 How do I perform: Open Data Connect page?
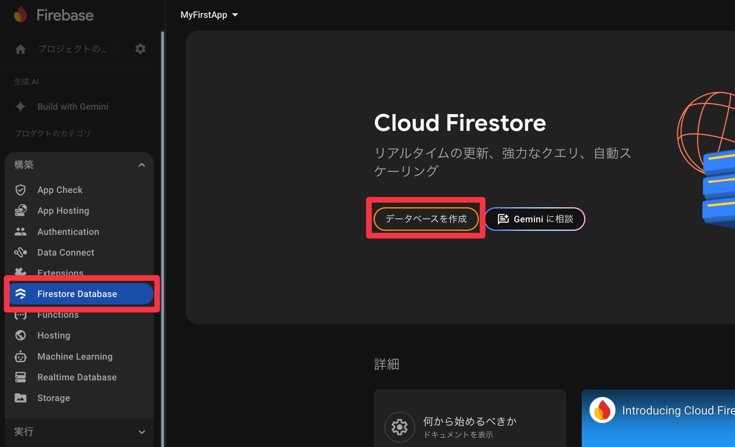point(79,252)
